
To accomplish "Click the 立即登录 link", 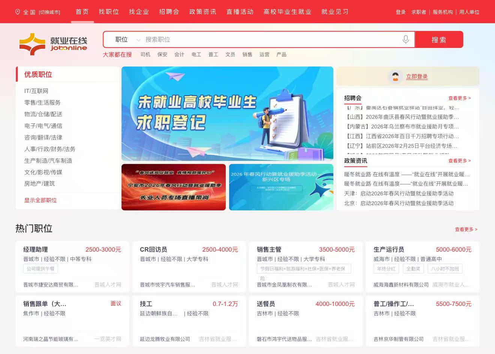I will 417,76.
